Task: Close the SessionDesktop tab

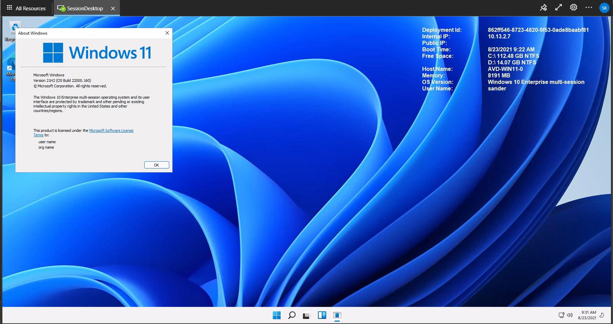Action: (113, 9)
